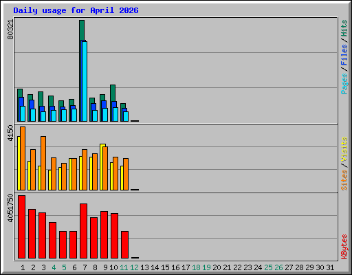The width and height of the screenshot is (352, 275).
Task: Click the 80321 hits axis value
Action: click(10, 30)
